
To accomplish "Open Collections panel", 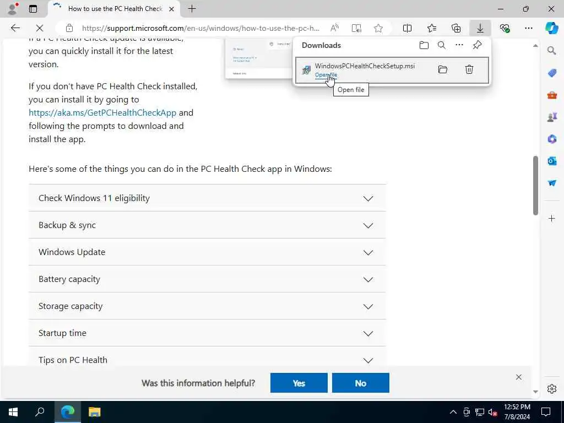I will click(456, 28).
